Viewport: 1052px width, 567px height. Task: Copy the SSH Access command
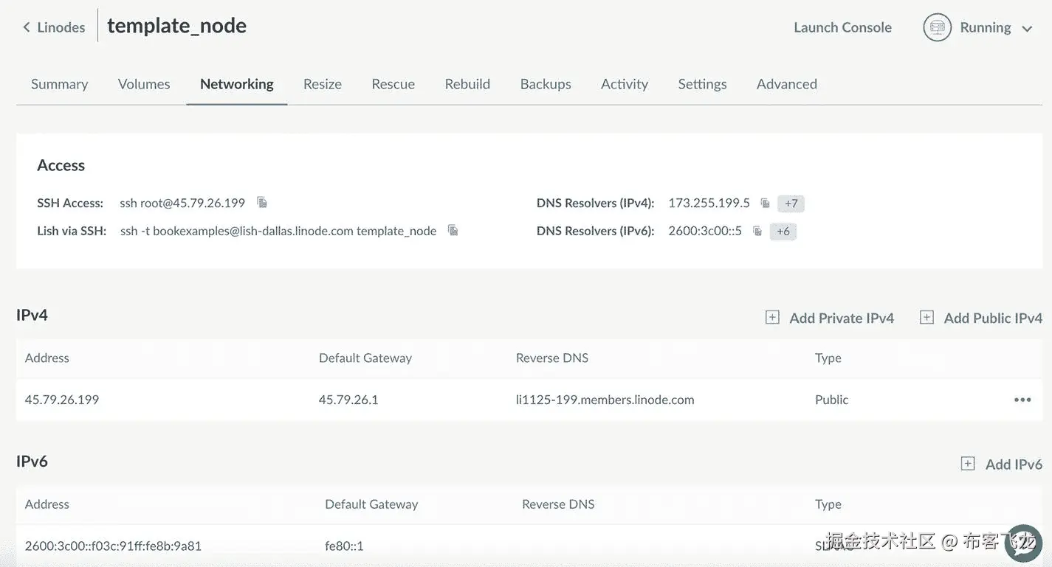262,203
